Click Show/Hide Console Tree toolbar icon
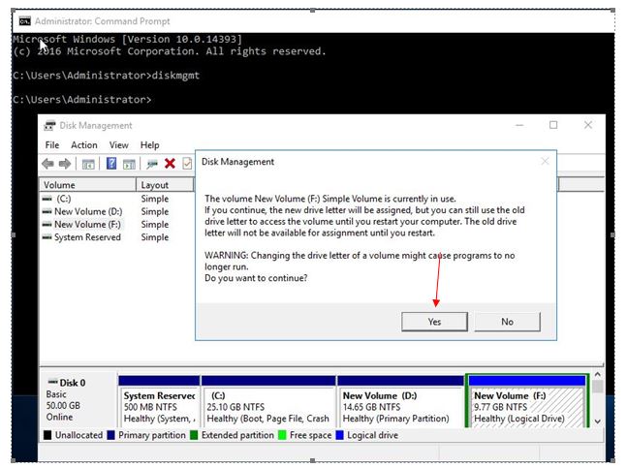Image resolution: width=627 pixels, height=468 pixels. pyautogui.click(x=88, y=164)
